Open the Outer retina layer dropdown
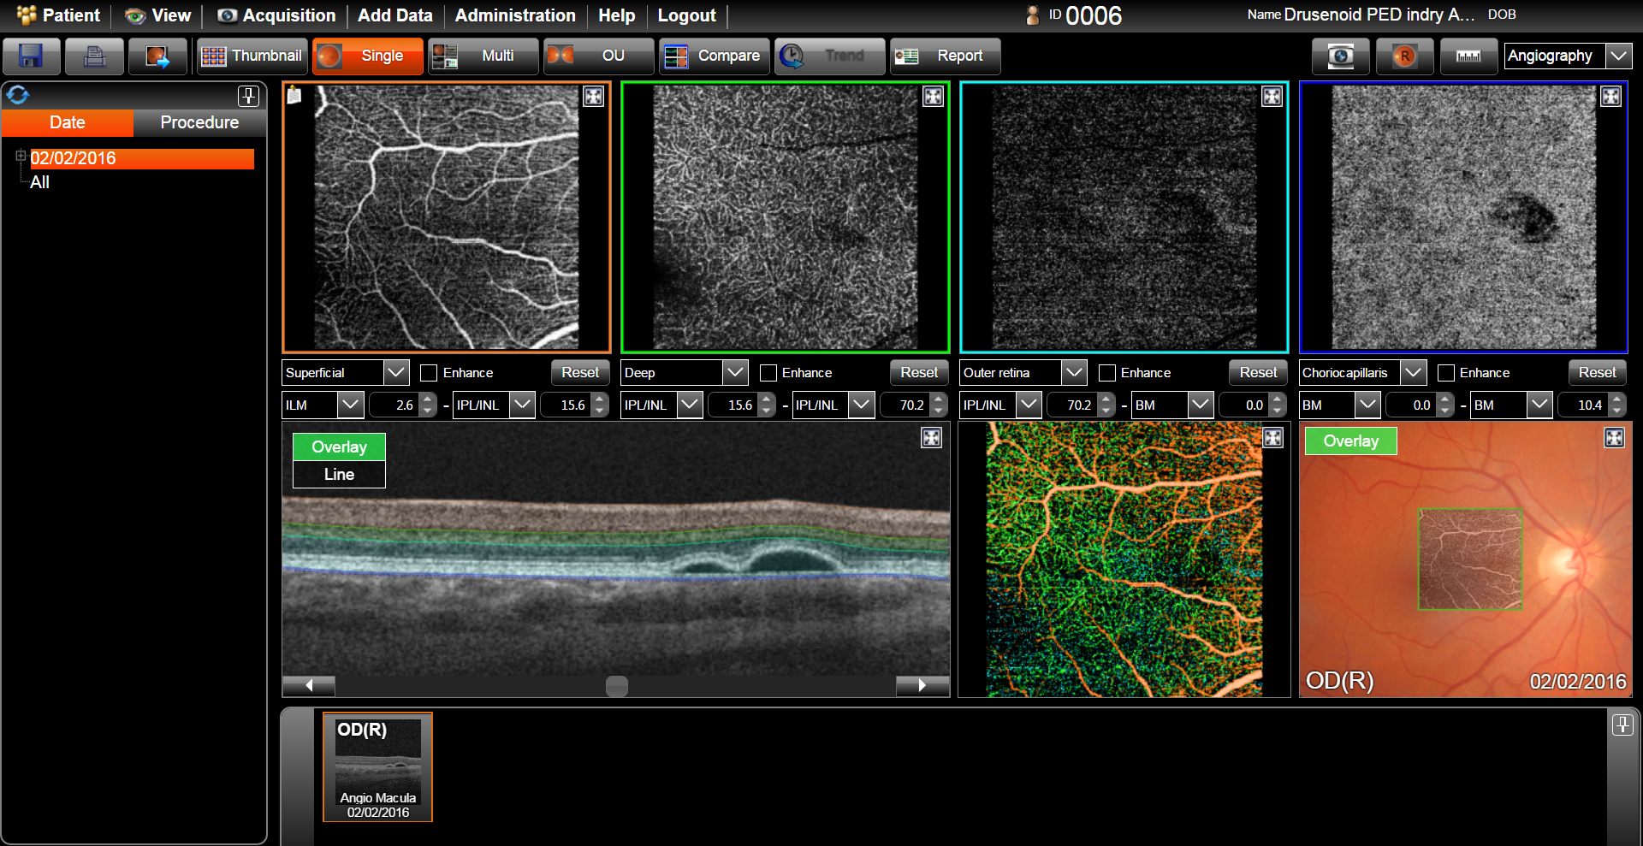1643x846 pixels. coord(1074,373)
